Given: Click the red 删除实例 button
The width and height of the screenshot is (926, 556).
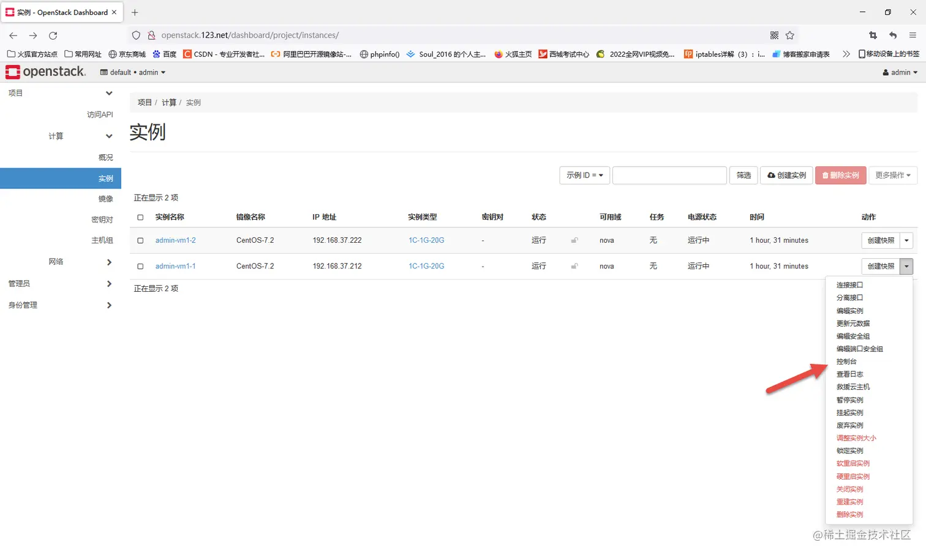Looking at the screenshot, I should click(841, 176).
